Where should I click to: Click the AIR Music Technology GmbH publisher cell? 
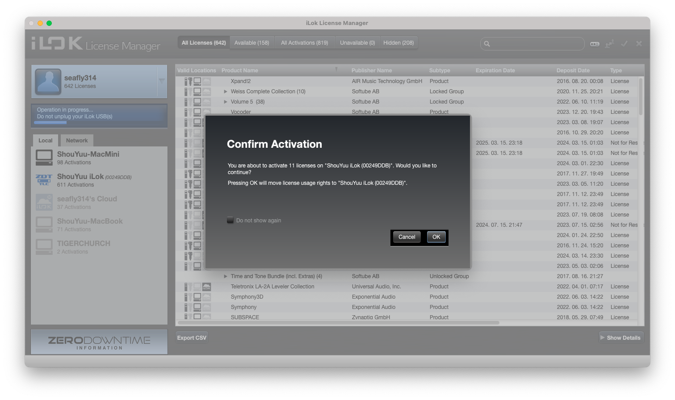point(387,81)
